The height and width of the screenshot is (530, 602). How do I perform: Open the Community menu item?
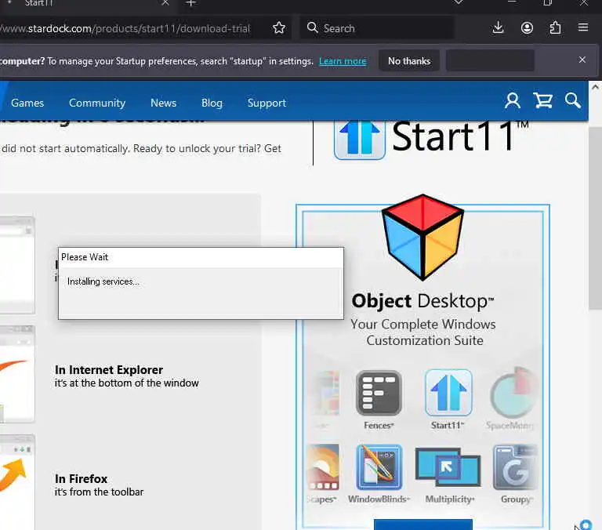(97, 103)
